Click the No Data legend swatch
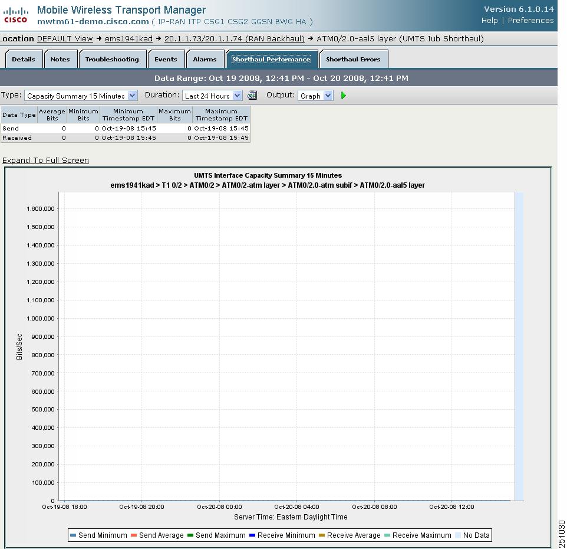This screenshot has width=567, height=549. [x=458, y=535]
